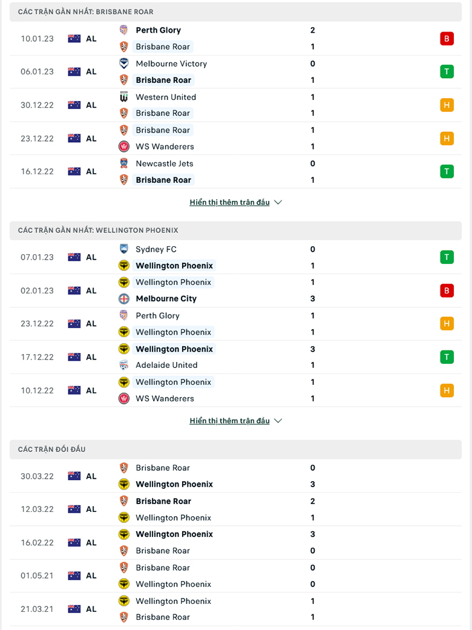Screen dimensions: 472x630
Task: Select the Melbourne City crest
Action: tap(124, 298)
